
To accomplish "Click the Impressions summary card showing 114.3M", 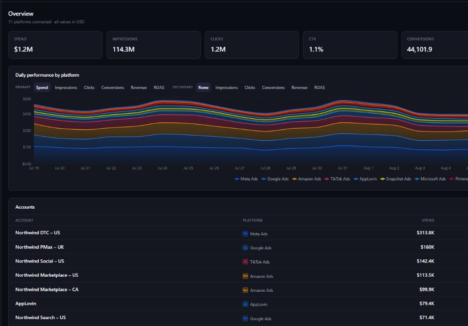I will coord(154,45).
